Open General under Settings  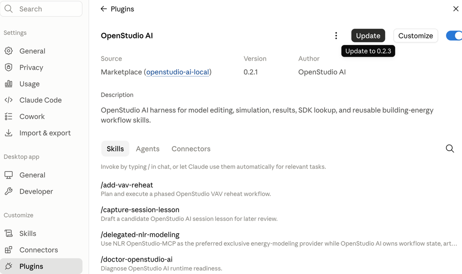click(41, 51)
